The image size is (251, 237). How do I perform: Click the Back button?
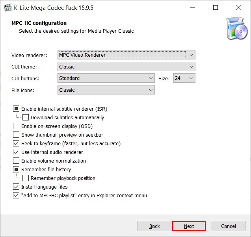[154, 226]
